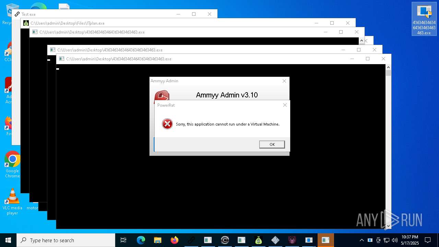Screen dimensions: 439x247
Task: Switch to the chain-link Test exe taskbar icon
Action: [x=191, y=240]
